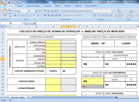Expand the Fonte group dialog launcher

(41, 19)
